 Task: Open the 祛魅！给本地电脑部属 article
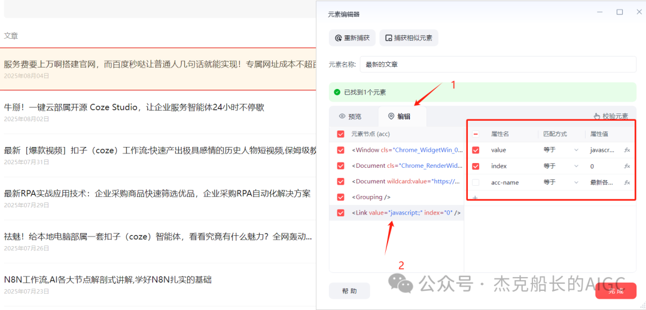pos(158,237)
